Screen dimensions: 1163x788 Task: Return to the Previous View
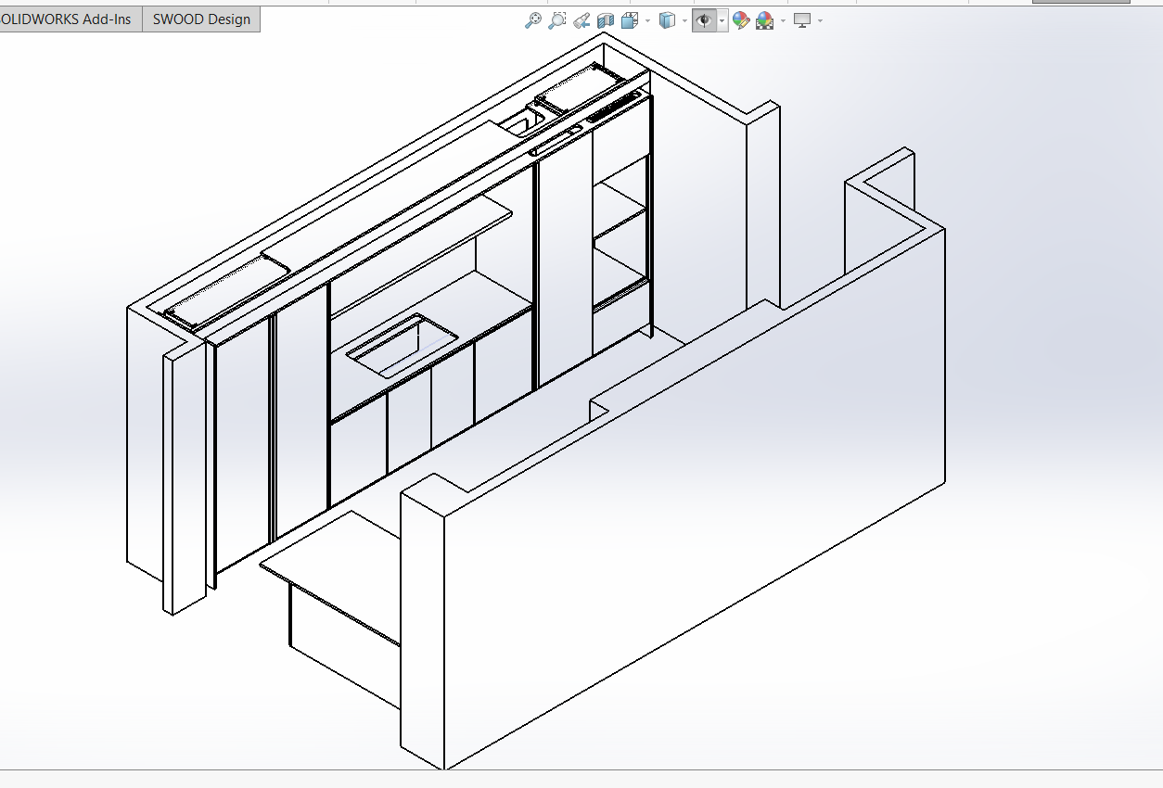[581, 20]
